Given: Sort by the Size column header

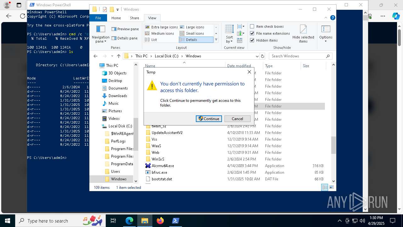Looking at the screenshot, I should pyautogui.click(x=313, y=66).
